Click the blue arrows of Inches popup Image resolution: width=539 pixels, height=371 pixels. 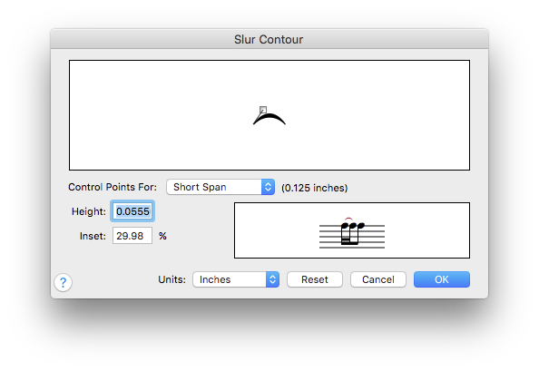pyautogui.click(x=272, y=279)
